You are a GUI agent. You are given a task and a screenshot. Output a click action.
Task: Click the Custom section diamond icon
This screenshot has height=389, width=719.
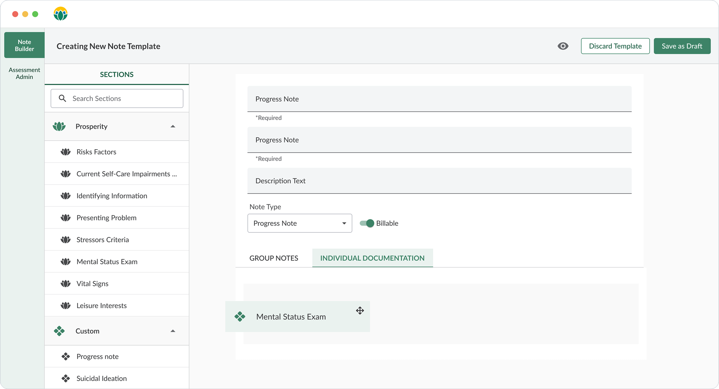[59, 331]
